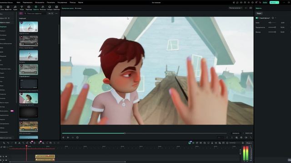Open the Помощь menu

coord(73,3)
